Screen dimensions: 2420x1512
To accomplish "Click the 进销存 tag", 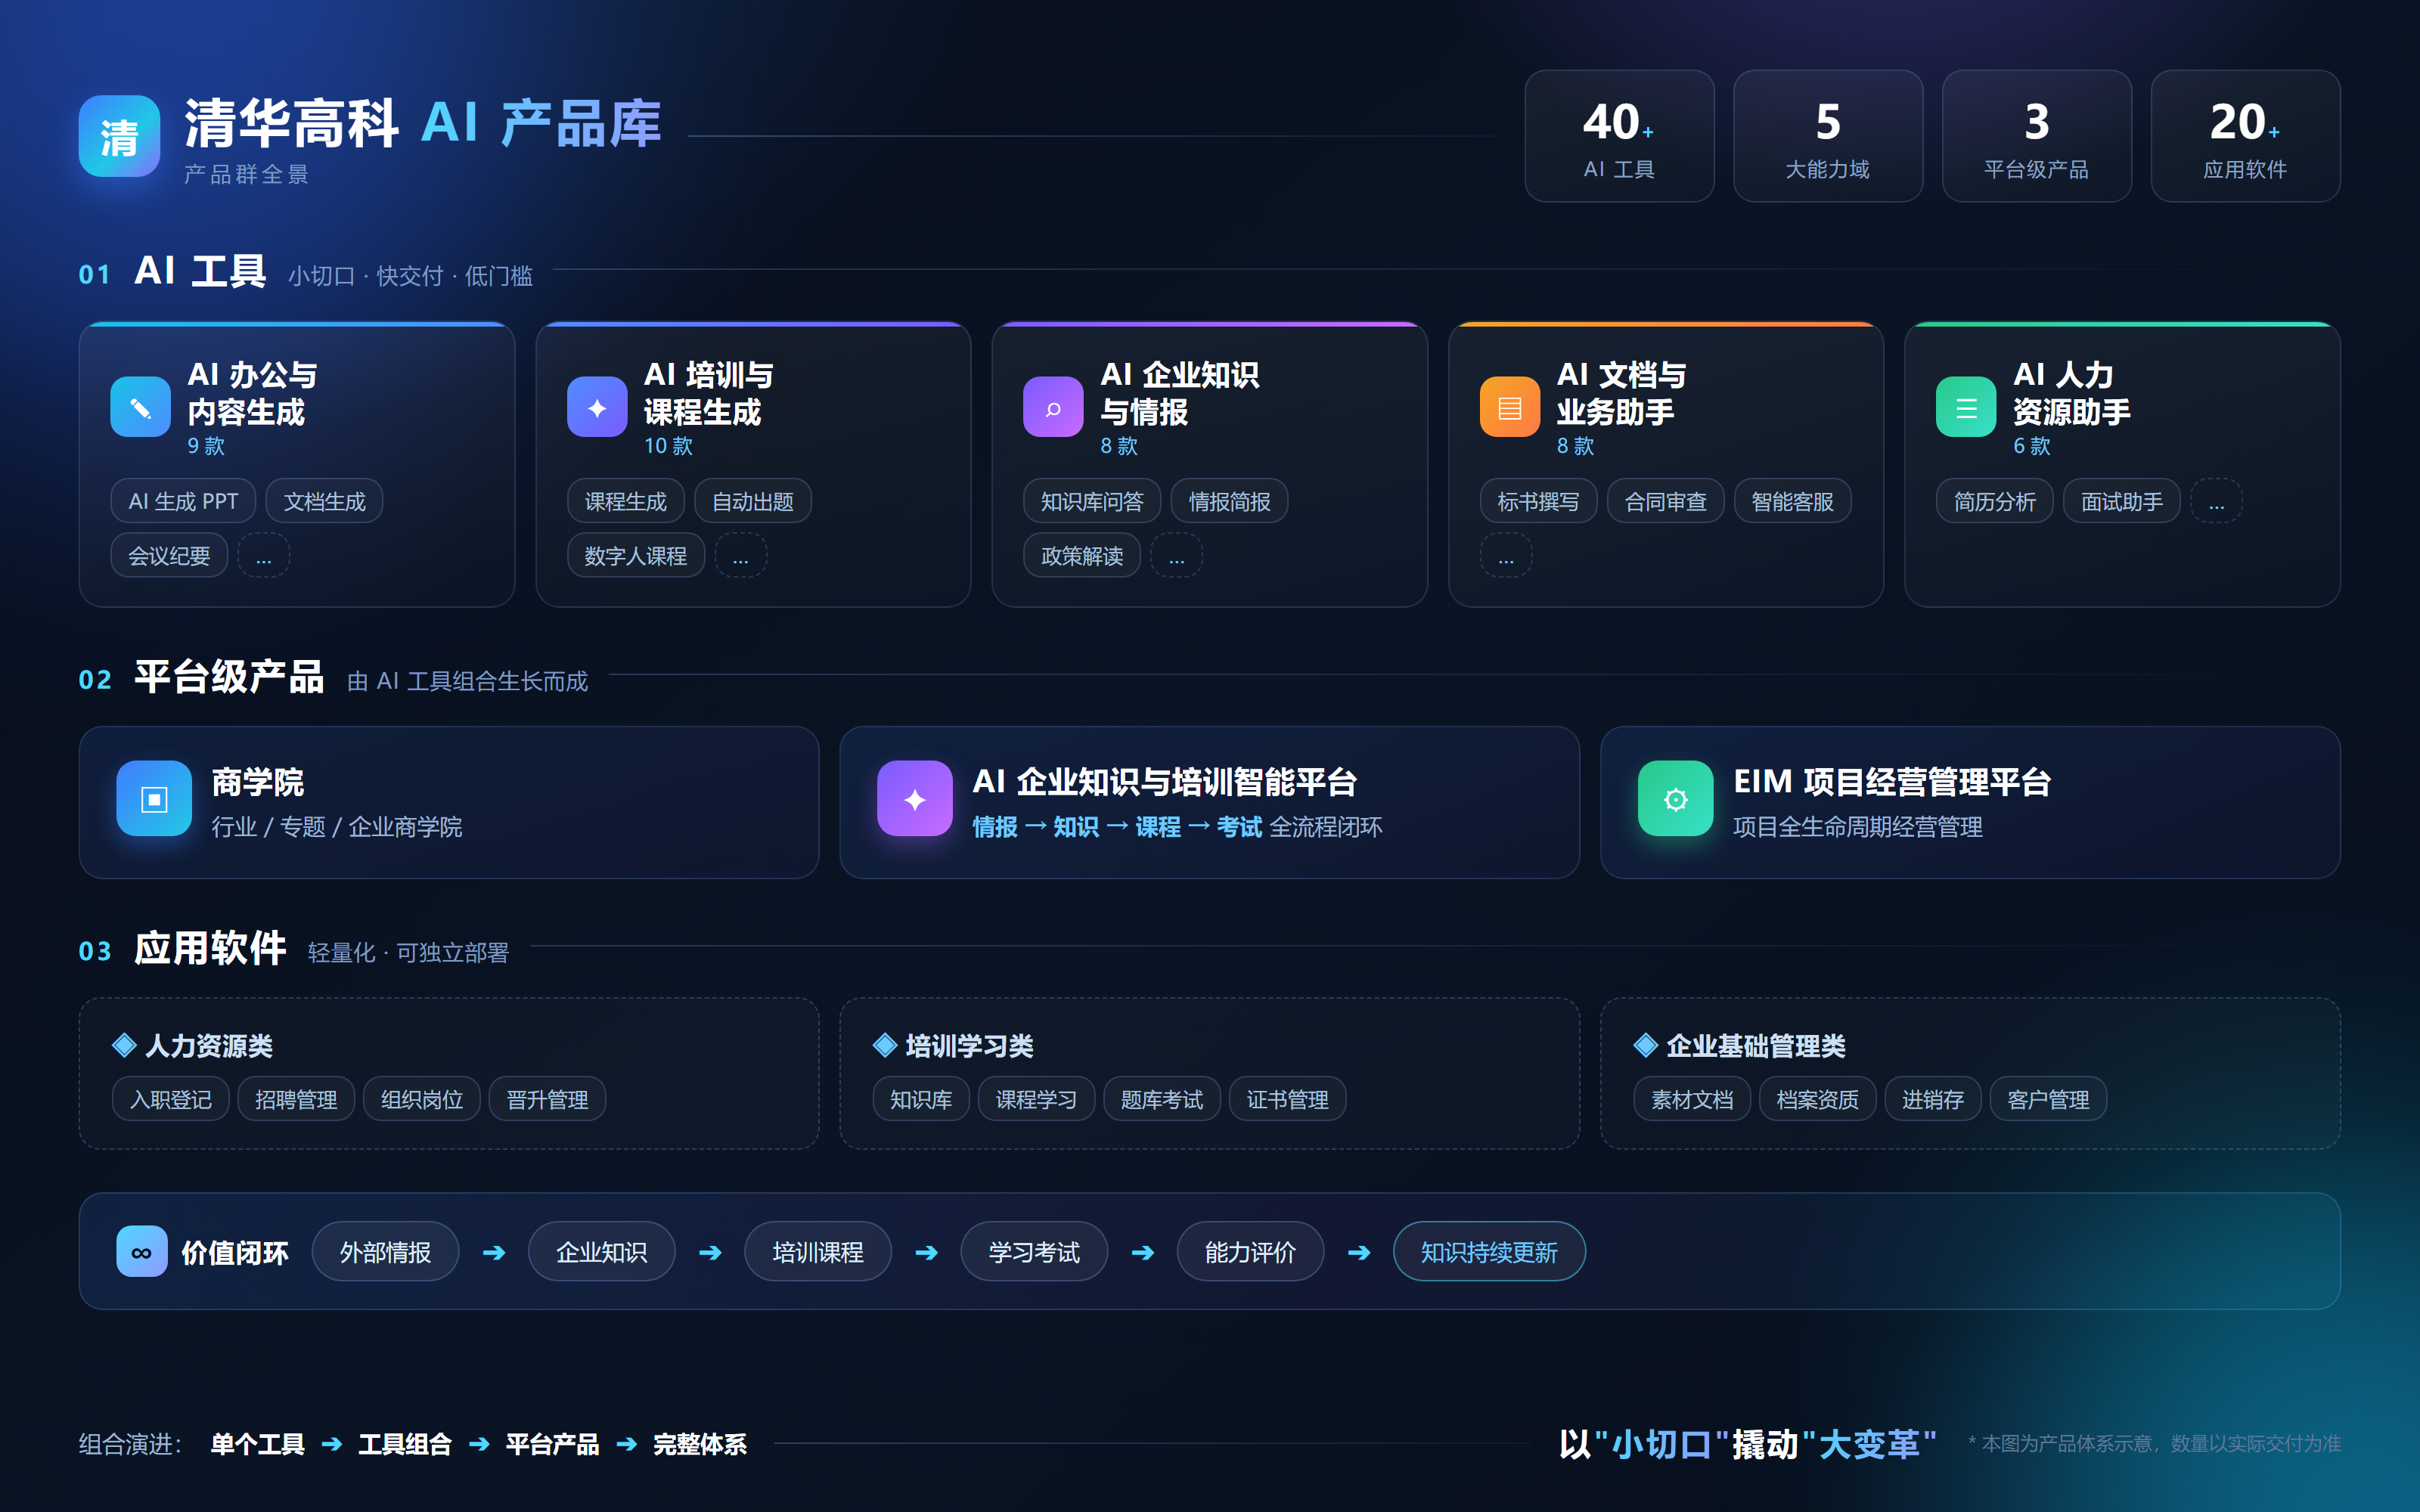I will [x=1932, y=1099].
